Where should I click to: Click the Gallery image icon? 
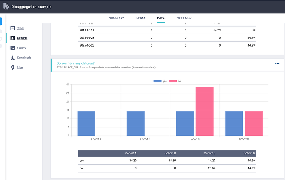coord(13,48)
